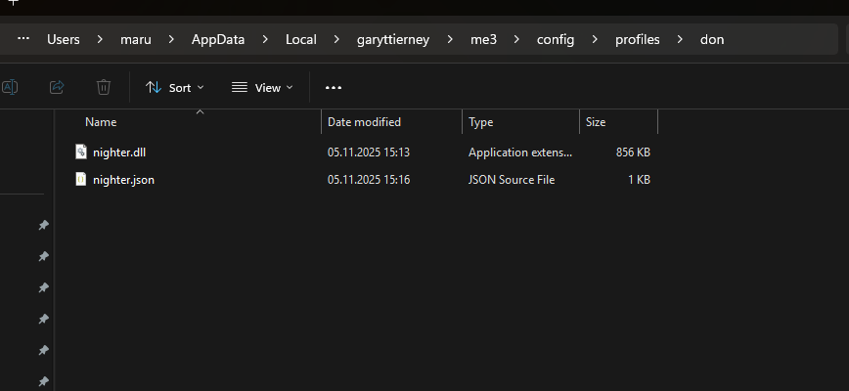Screen dimensions: 849x391
Task: Sort files by Name column header
Action: tap(101, 122)
